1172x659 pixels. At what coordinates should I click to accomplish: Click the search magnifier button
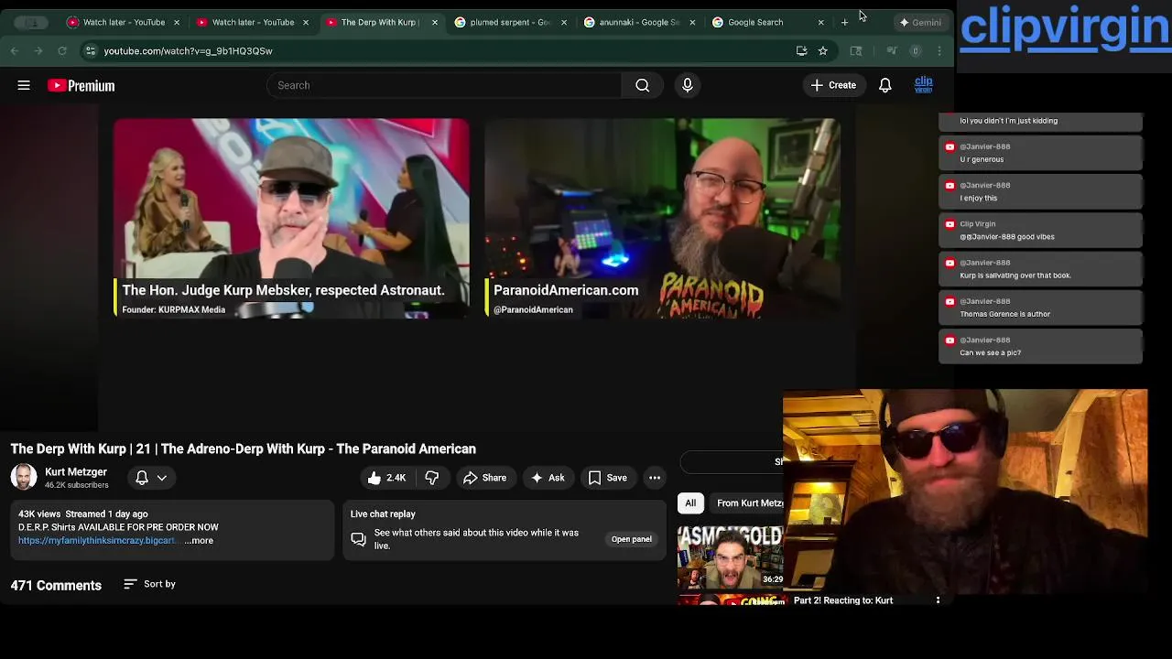[643, 85]
